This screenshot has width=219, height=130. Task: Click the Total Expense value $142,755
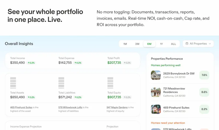pos(65,63)
